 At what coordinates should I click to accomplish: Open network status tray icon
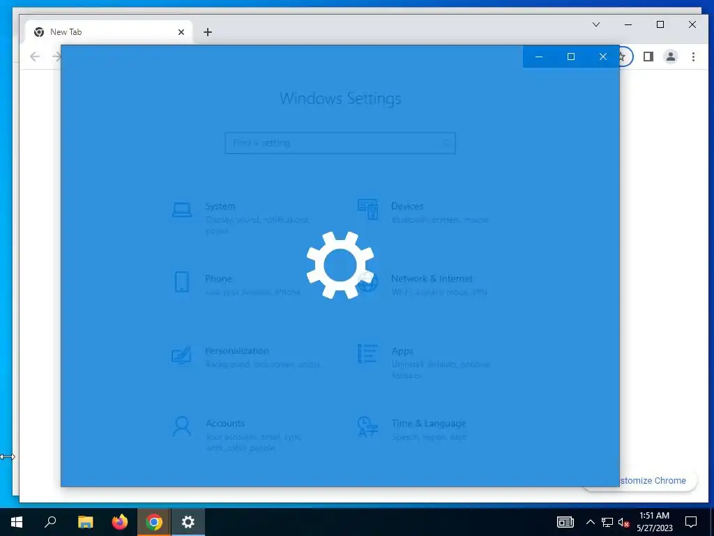coord(607,522)
